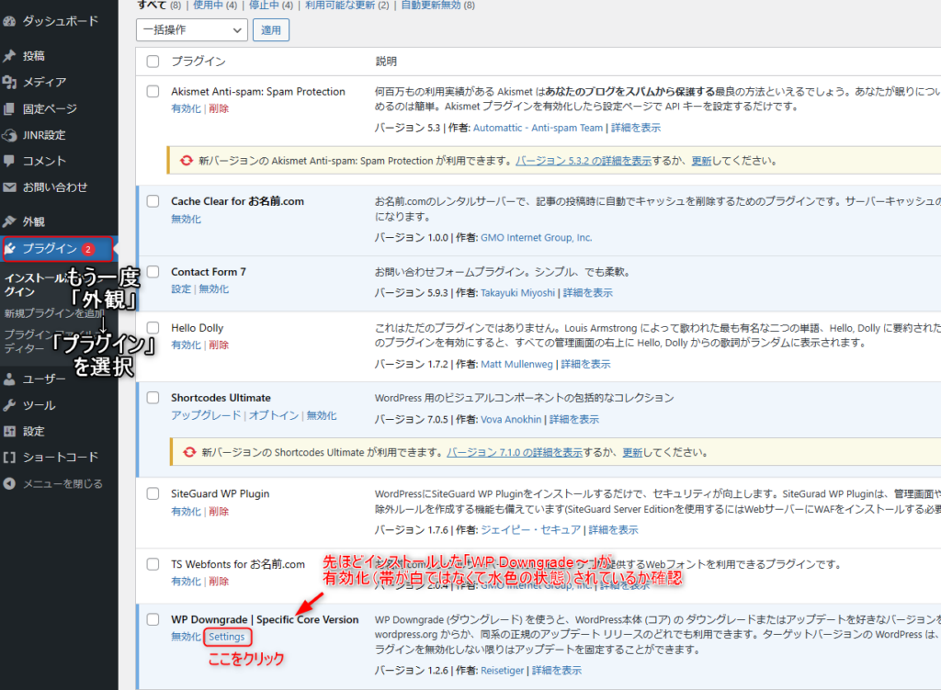Collapse sidebar with the メニューを閉じる arrow icon

coord(9,483)
